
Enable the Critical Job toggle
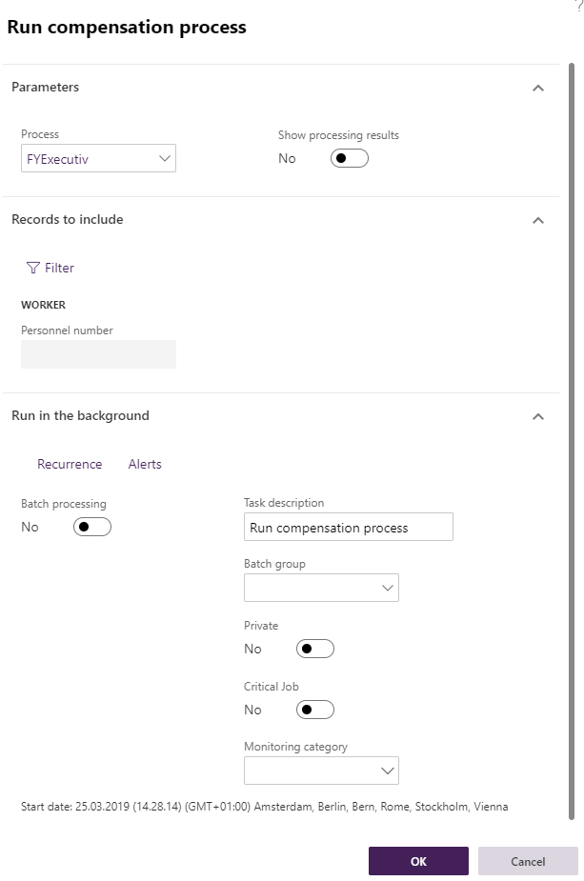[x=314, y=710]
